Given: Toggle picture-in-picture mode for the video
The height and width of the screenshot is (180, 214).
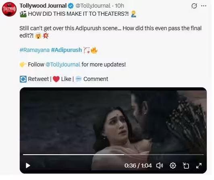Looking at the screenshot, I should [x=186, y=166].
